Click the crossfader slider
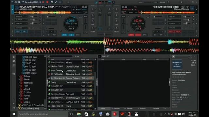This screenshot has height=117, width=209. point(104,34)
